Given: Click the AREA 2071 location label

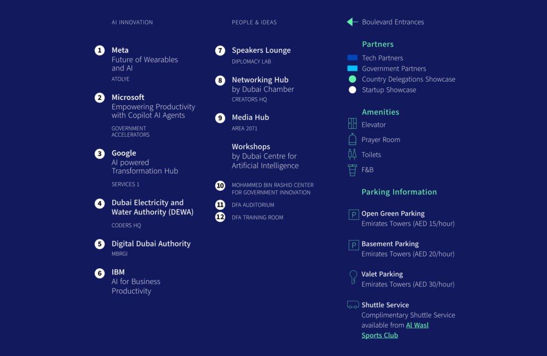Looking at the screenshot, I should coord(245,128).
